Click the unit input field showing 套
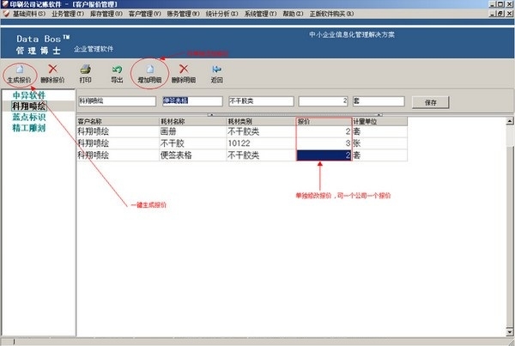 click(379, 100)
